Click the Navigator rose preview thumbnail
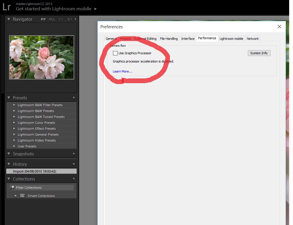The image size is (293, 225). pyautogui.click(x=42, y=57)
